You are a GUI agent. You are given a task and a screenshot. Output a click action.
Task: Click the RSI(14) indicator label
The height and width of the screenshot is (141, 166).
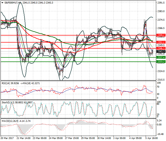pyautogui.click(x=7, y=83)
